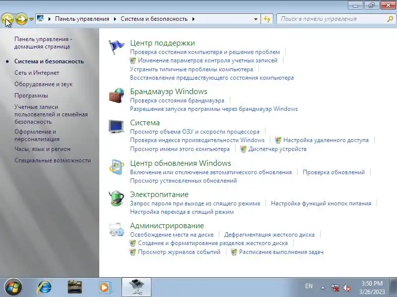
Task: Open Диспетчер устройств
Action: [x=277, y=149]
